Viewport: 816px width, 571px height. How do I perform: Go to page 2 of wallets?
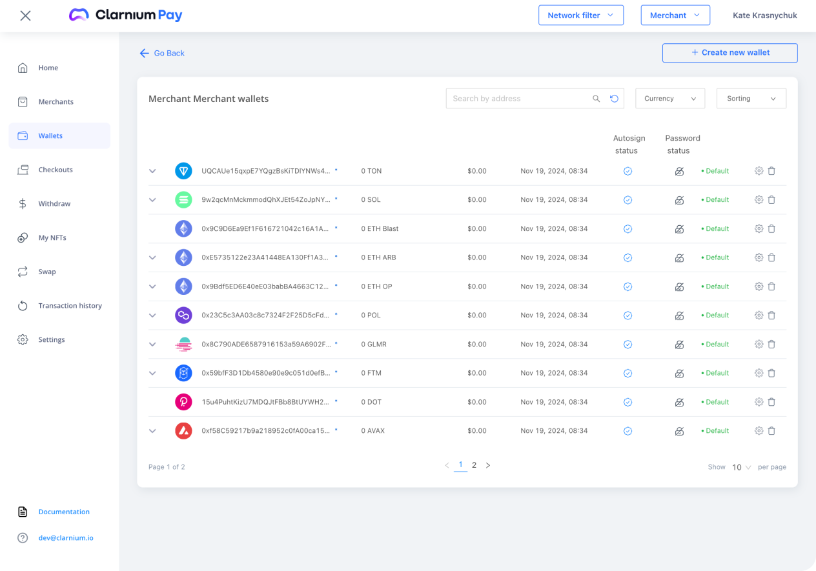click(x=474, y=465)
